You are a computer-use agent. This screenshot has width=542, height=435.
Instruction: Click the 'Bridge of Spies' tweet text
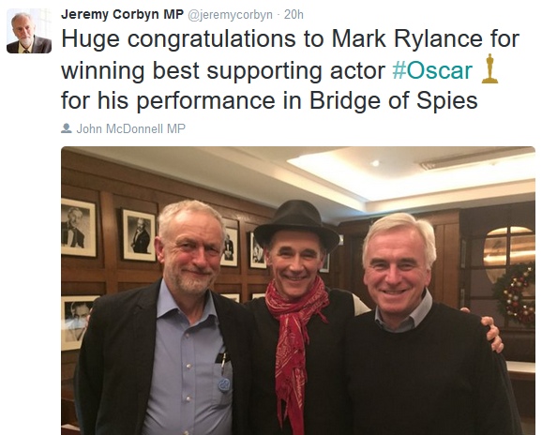[x=393, y=100]
